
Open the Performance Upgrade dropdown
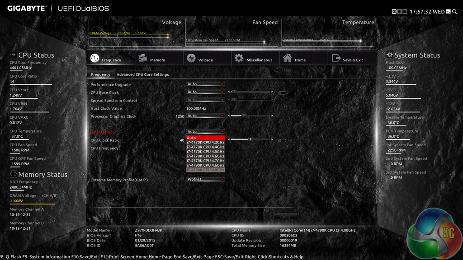(206, 84)
